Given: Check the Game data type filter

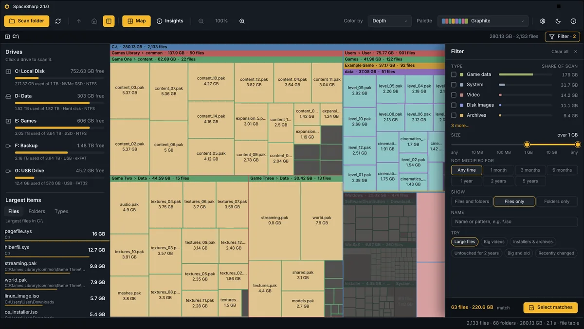Looking at the screenshot, I should [x=454, y=74].
